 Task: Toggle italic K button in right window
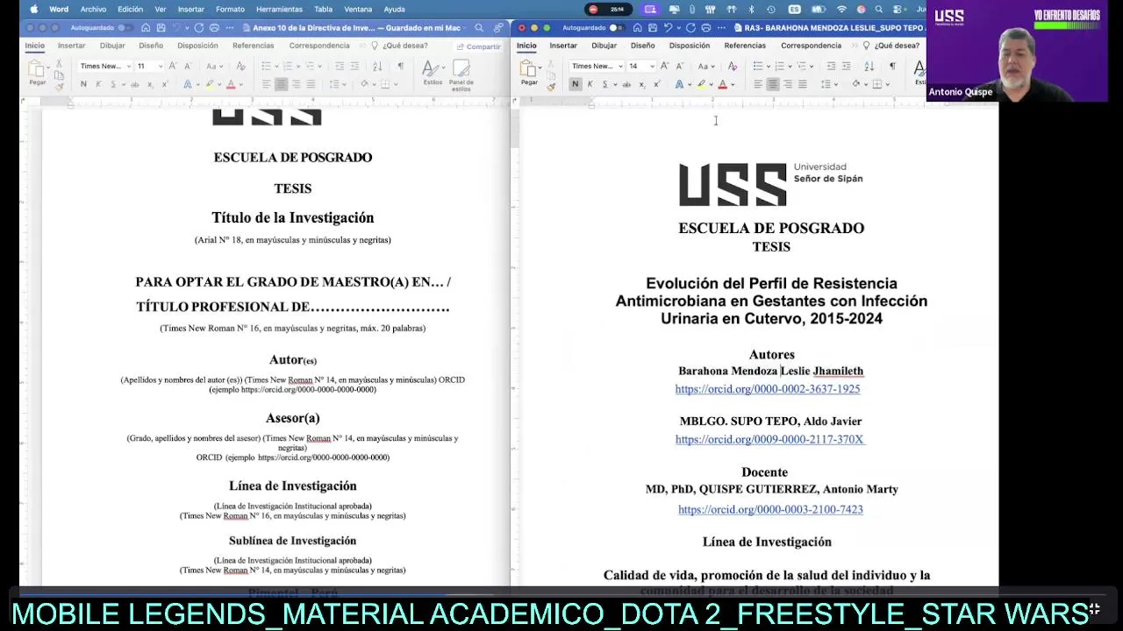tap(590, 84)
